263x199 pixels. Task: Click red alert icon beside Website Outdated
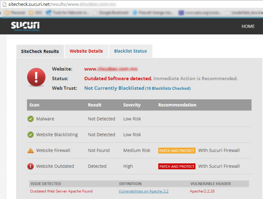31,166
